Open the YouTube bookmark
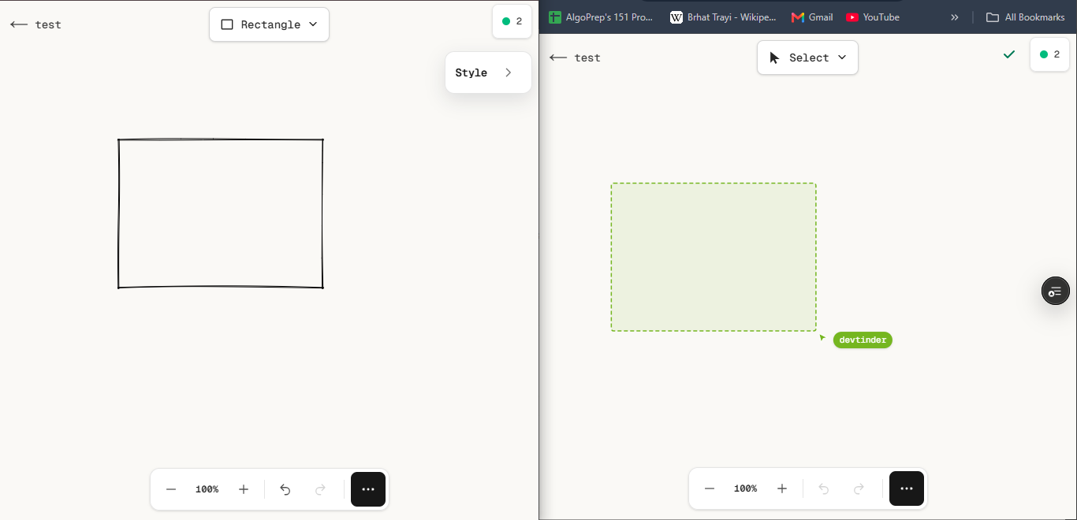The height and width of the screenshot is (520, 1077). click(873, 17)
